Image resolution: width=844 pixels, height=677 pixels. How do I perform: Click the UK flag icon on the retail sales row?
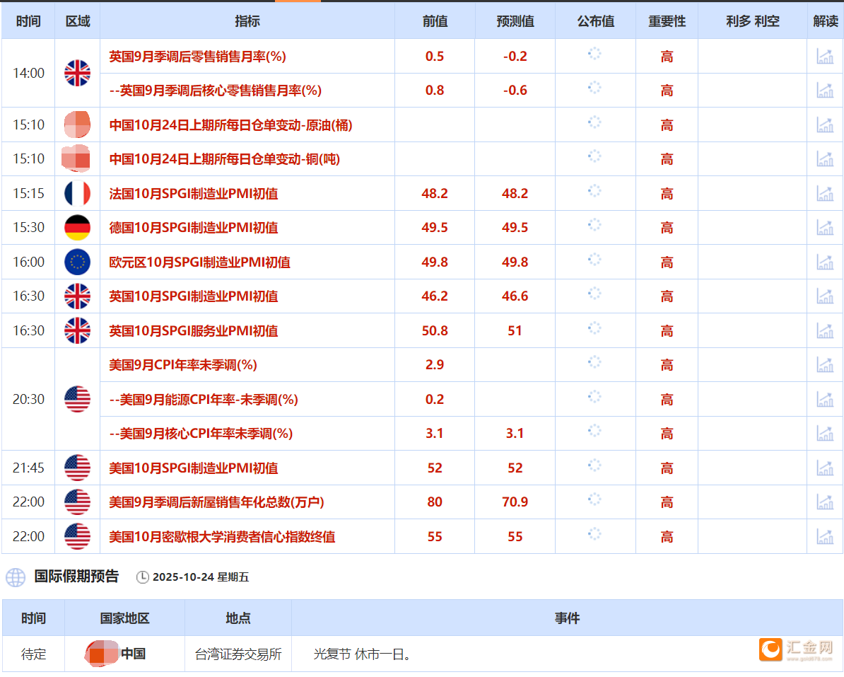coord(78,73)
